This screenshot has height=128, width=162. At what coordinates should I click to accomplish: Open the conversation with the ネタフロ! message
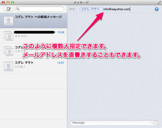coord(33,36)
